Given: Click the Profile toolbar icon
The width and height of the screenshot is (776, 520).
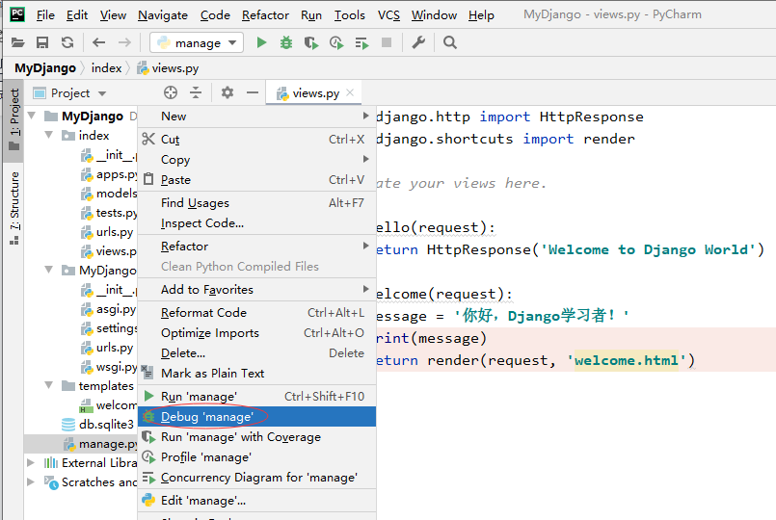Looking at the screenshot, I should (336, 43).
